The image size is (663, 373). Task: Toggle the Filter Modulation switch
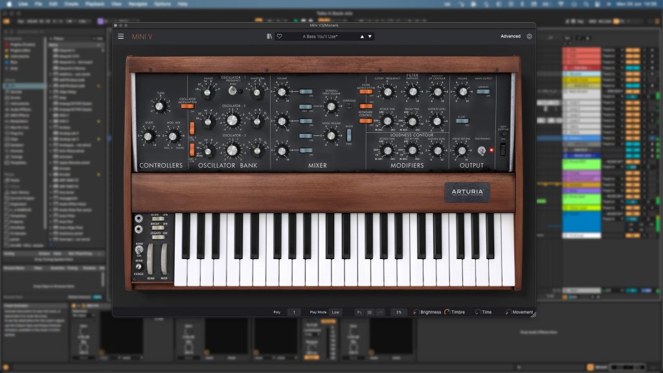click(366, 92)
